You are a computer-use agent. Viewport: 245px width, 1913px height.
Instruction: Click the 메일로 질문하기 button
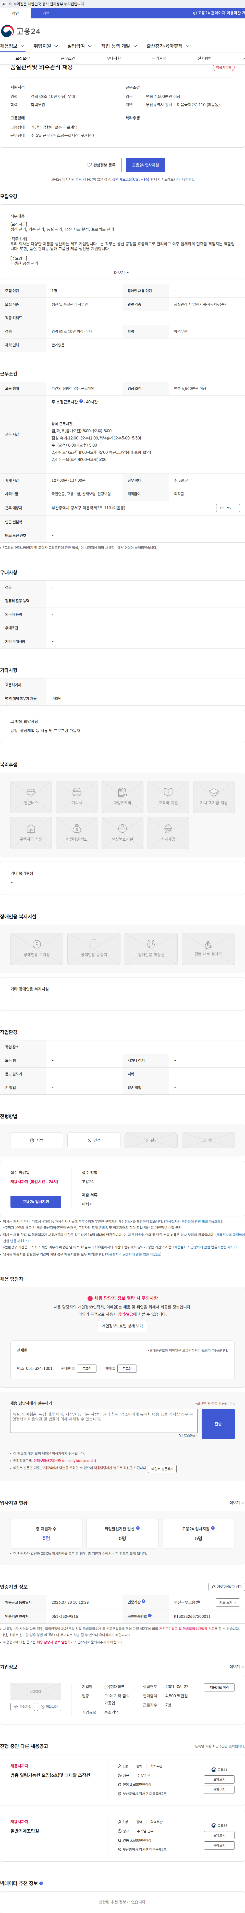[x=162, y=1469]
